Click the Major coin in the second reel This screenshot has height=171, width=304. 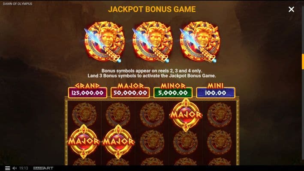coord(118,142)
